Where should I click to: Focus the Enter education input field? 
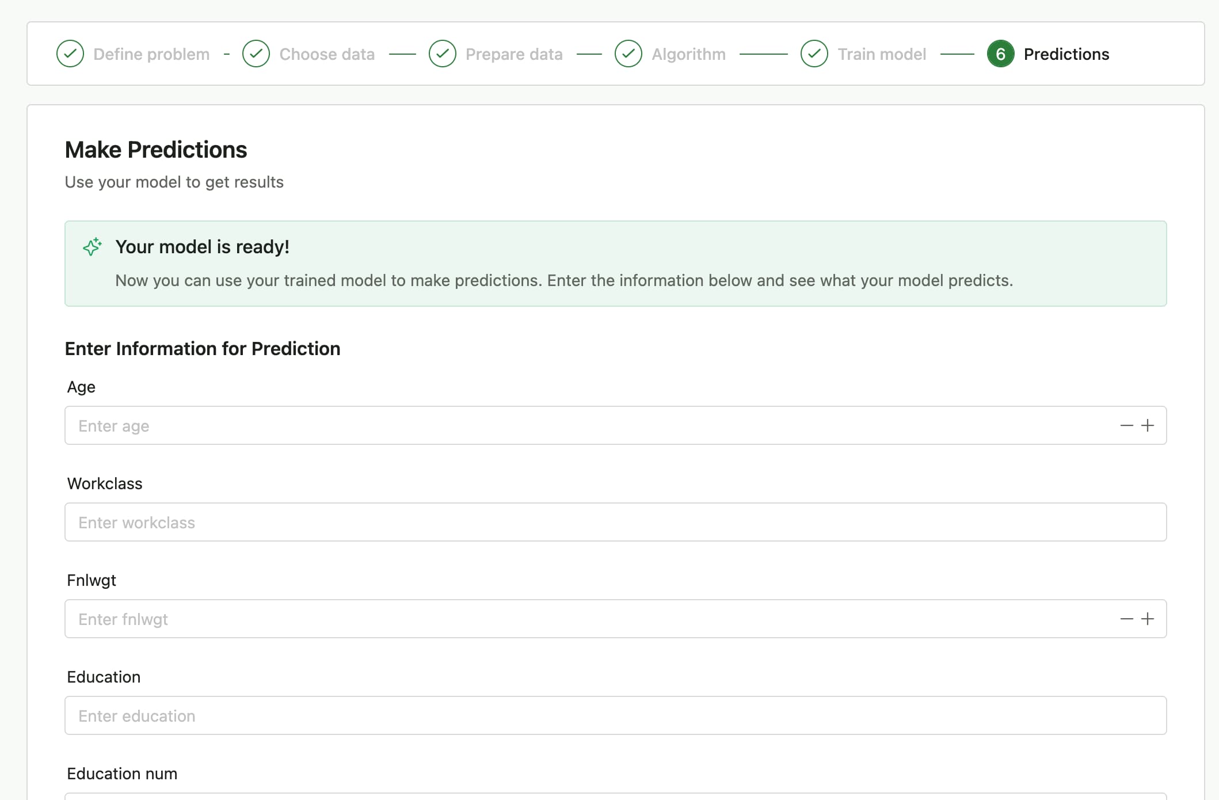[x=615, y=716]
